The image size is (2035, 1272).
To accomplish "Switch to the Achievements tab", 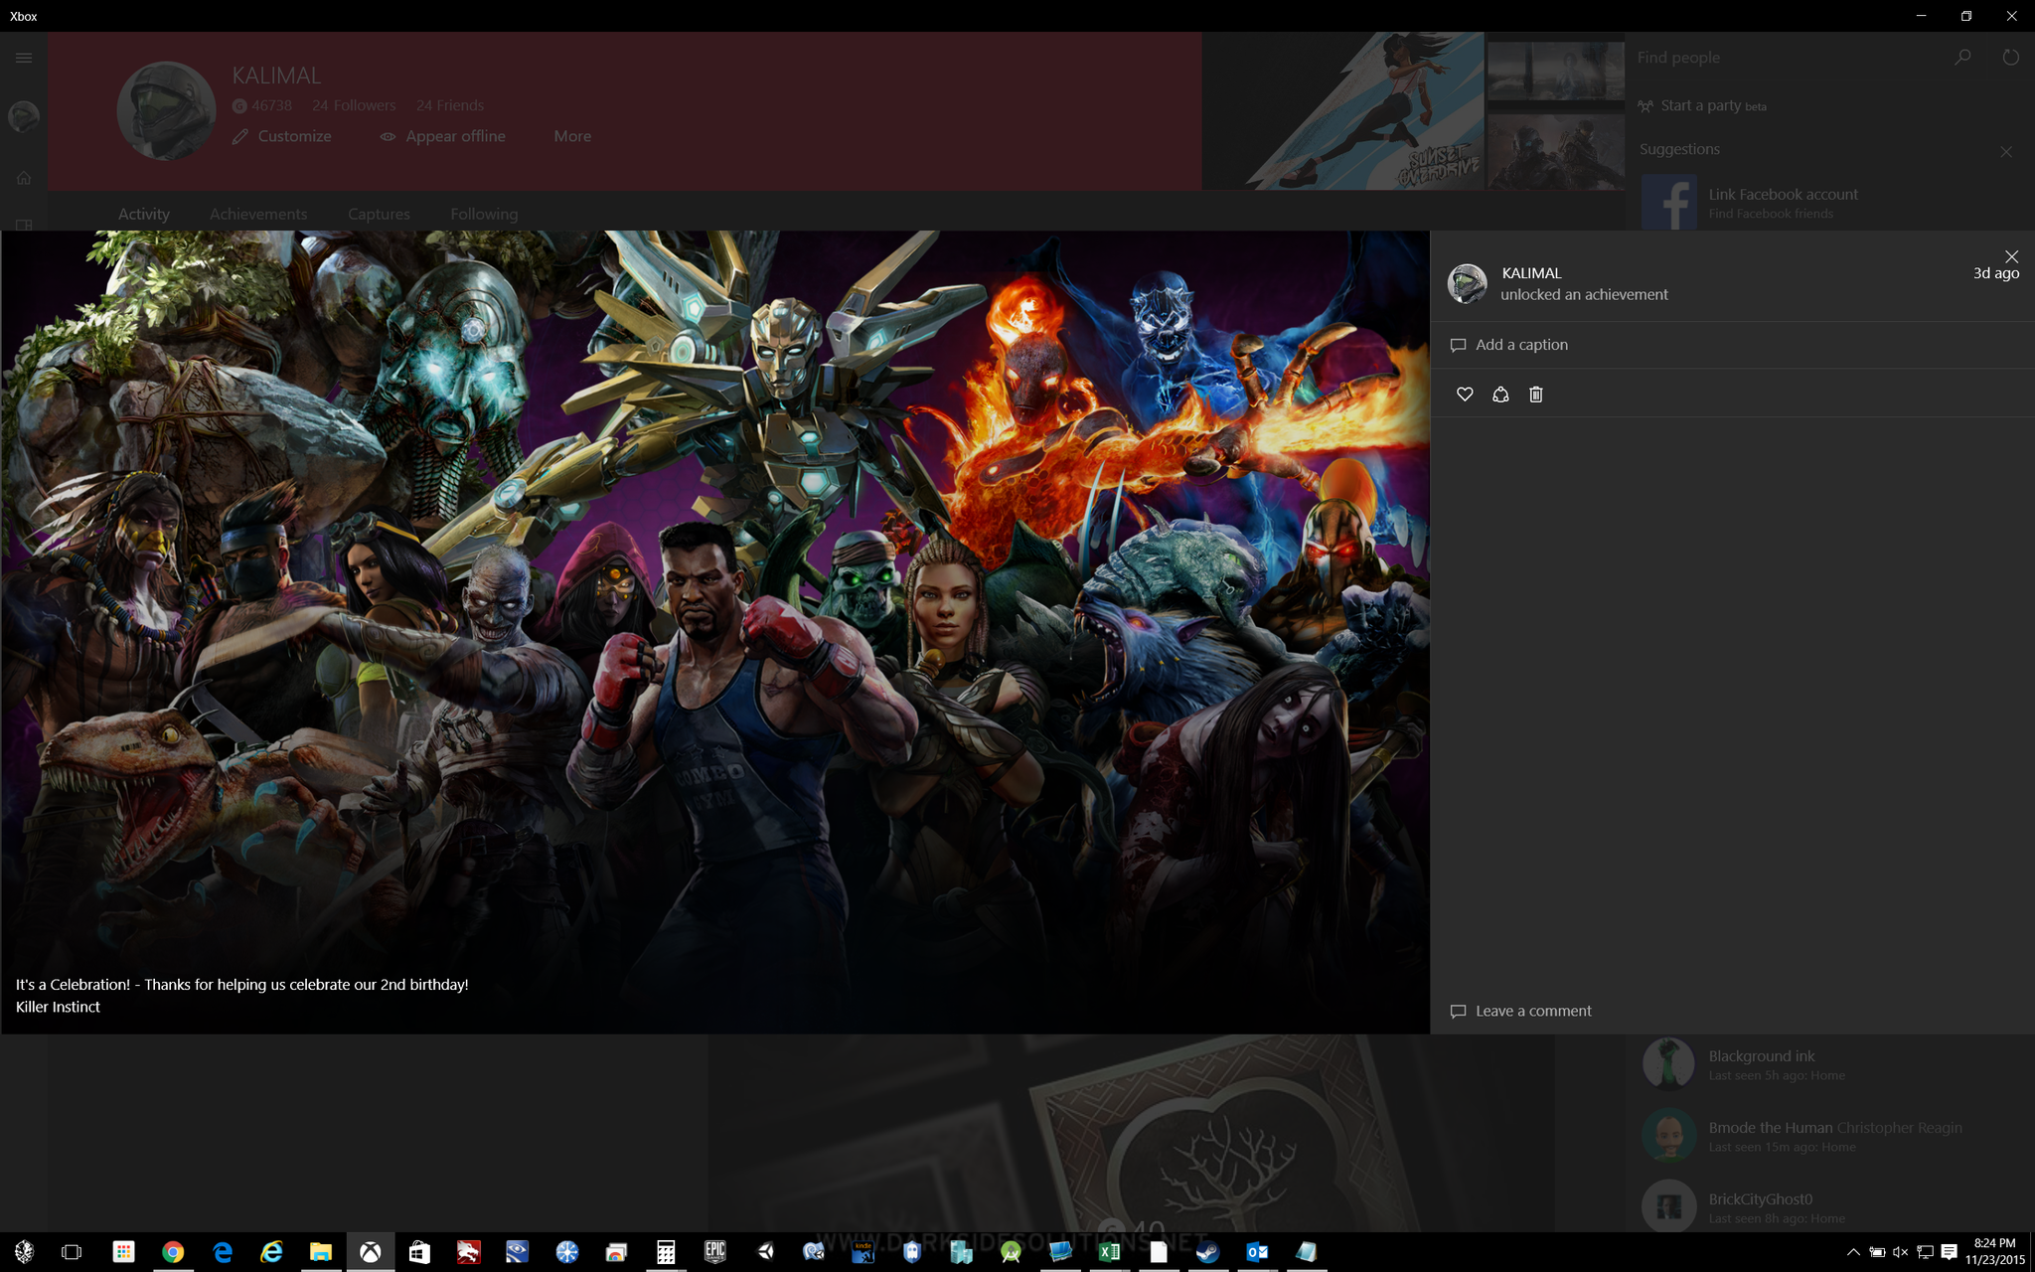I will click(x=258, y=214).
